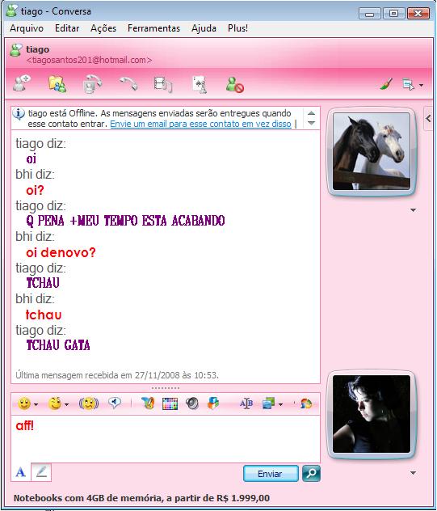Click the 'Última mensagem recebida' timestamp line
Viewport: 437px width, 511px height.
tap(117, 375)
